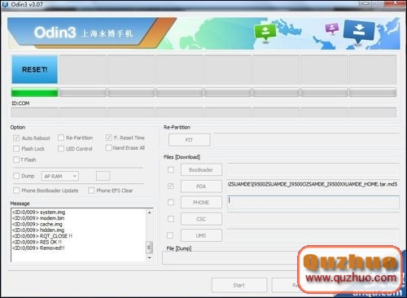Viewport: 407px width, 298px height.
Task: Click the PIT button
Action: (189, 140)
